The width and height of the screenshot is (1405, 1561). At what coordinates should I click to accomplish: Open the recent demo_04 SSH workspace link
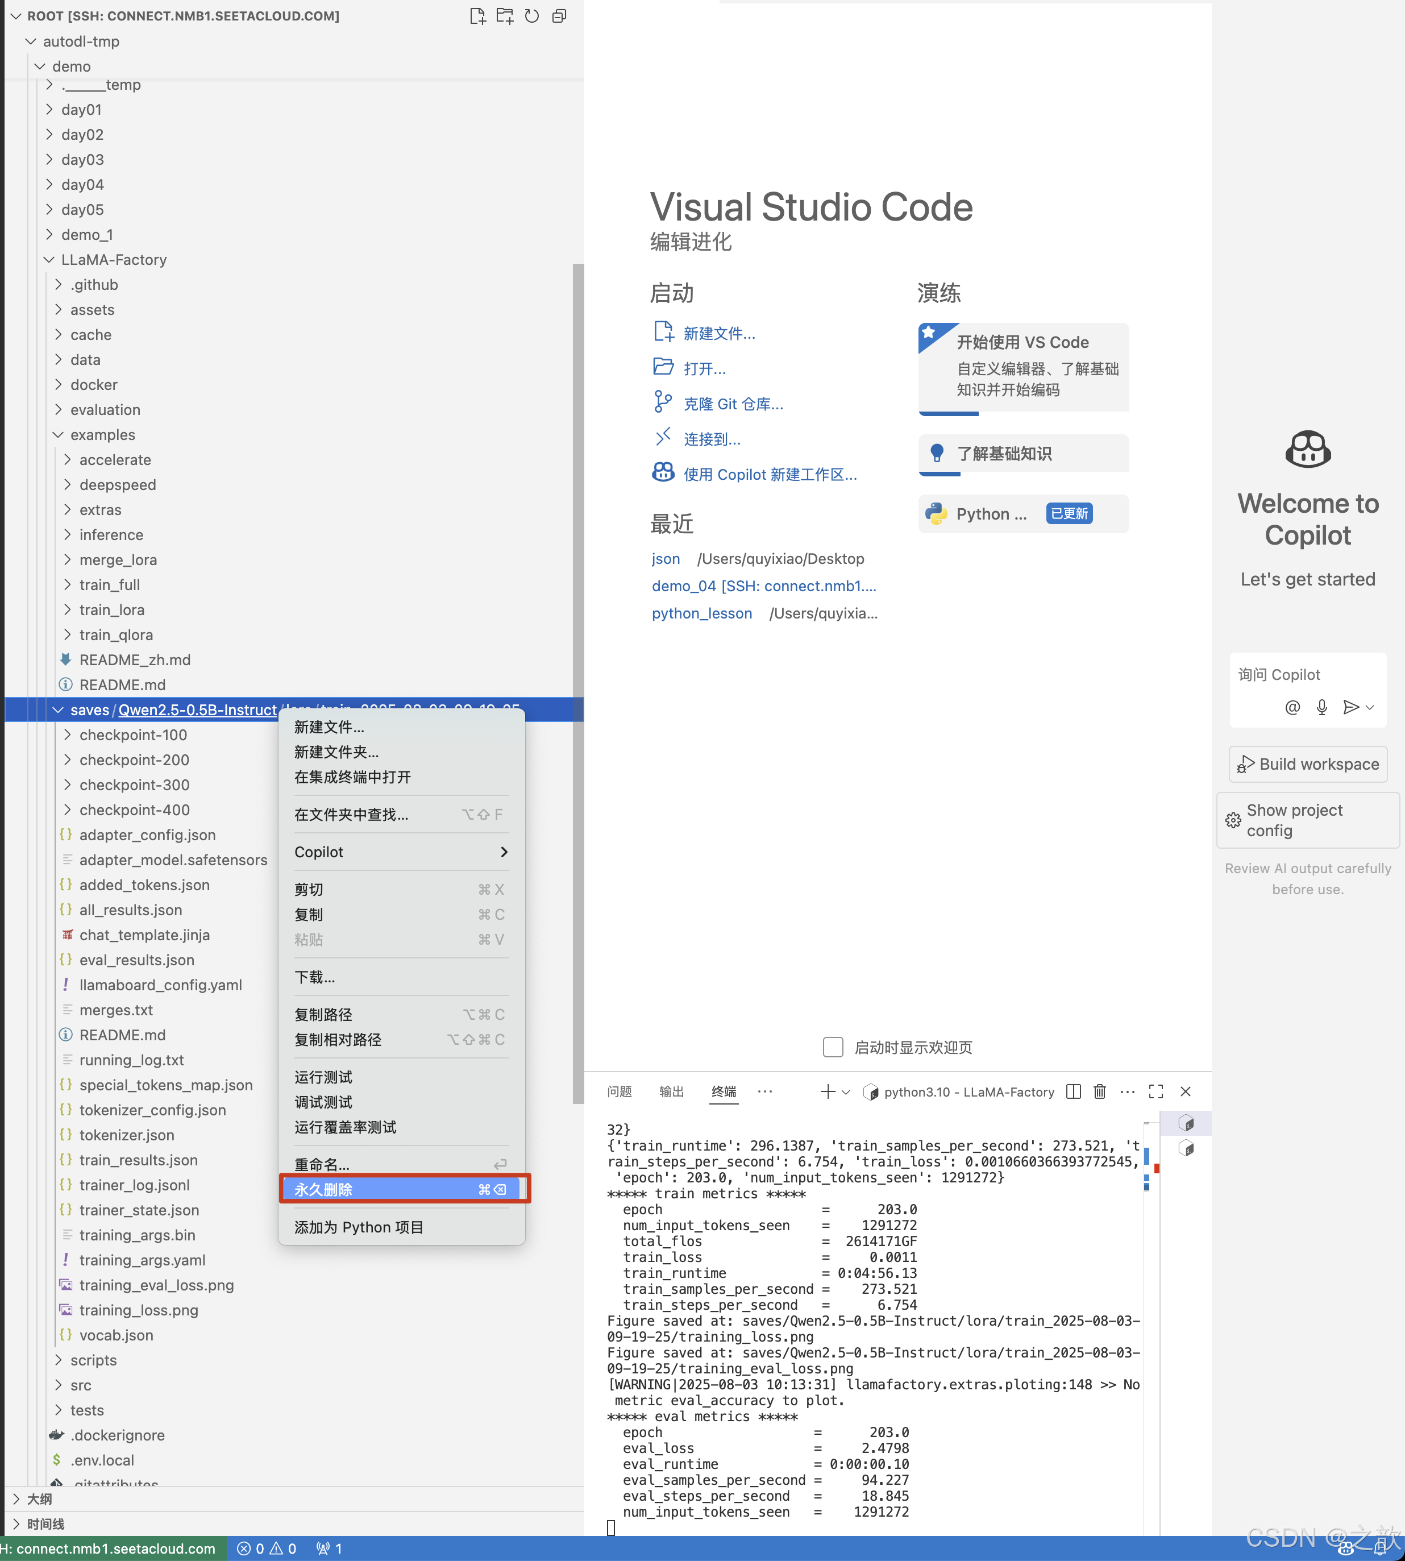point(763,587)
